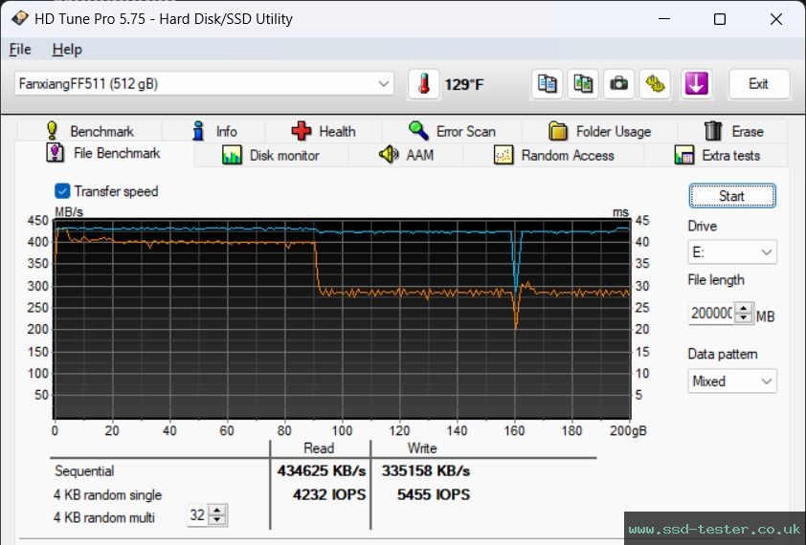
Task: Exit the HD Tune application
Action: 759,84
